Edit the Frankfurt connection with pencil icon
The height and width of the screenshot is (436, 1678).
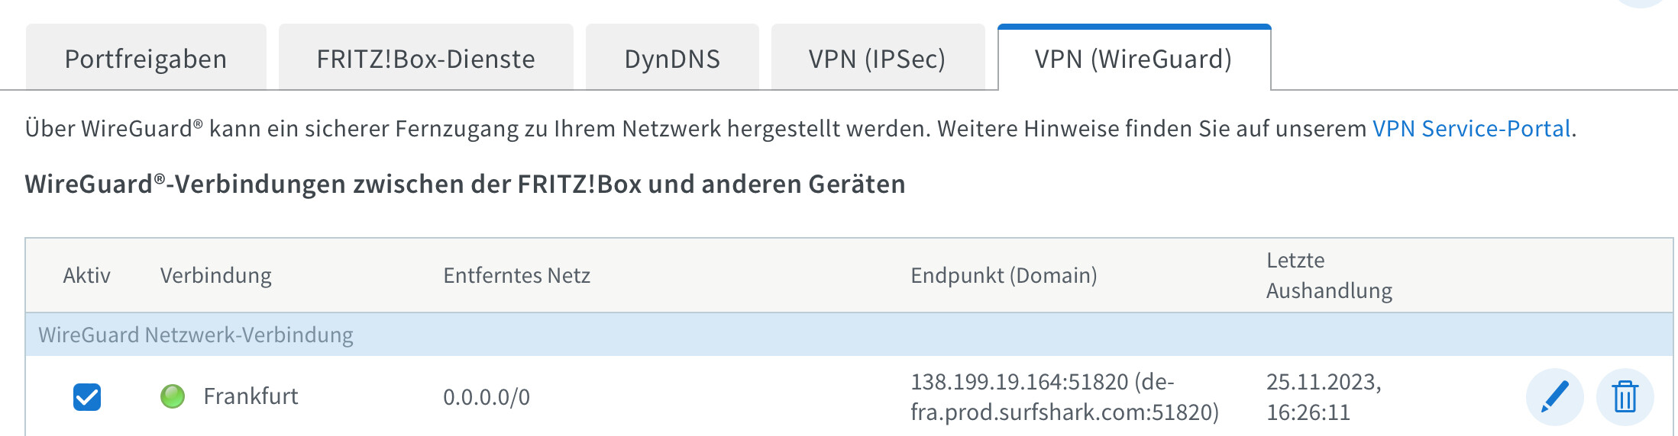(x=1554, y=397)
